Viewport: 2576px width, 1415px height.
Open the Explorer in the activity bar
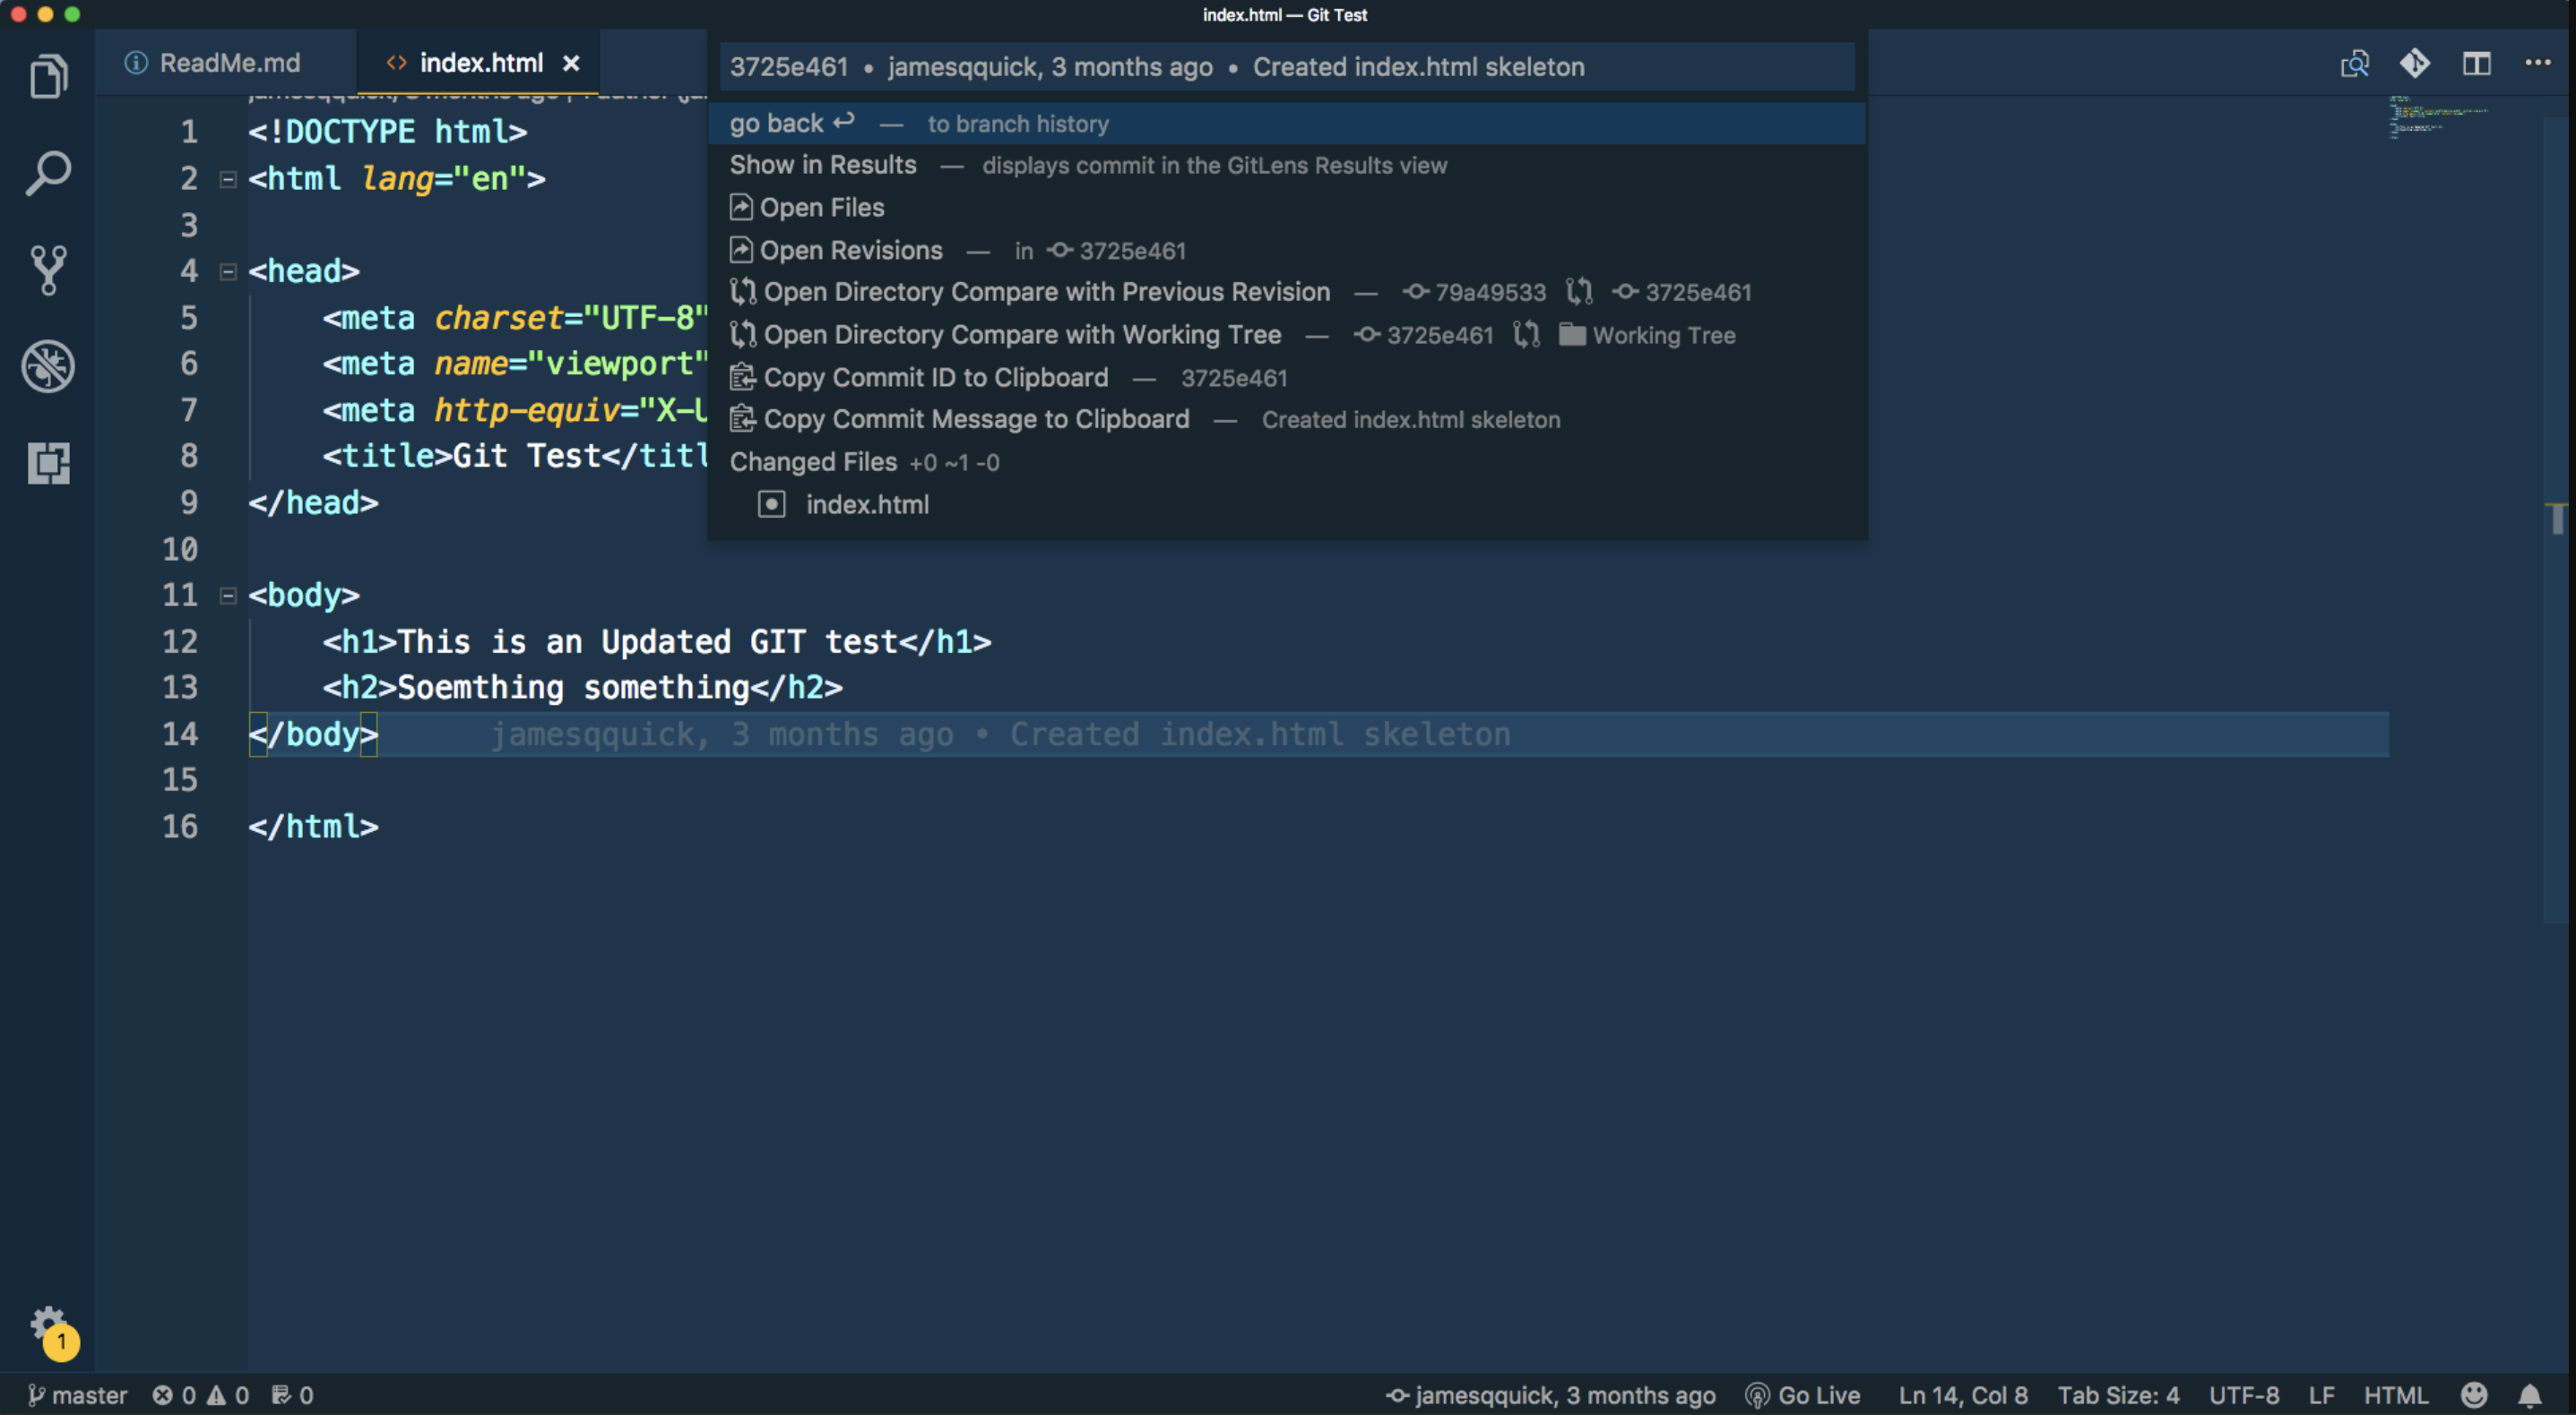[x=47, y=75]
